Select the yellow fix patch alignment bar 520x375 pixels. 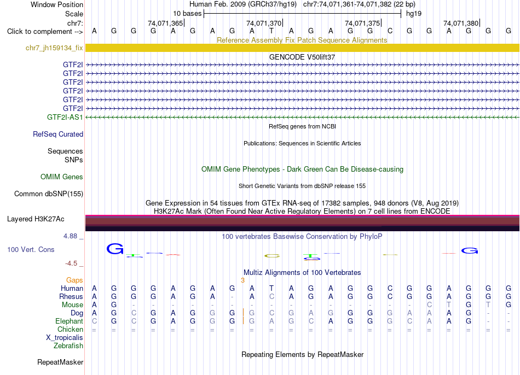tap(302, 48)
